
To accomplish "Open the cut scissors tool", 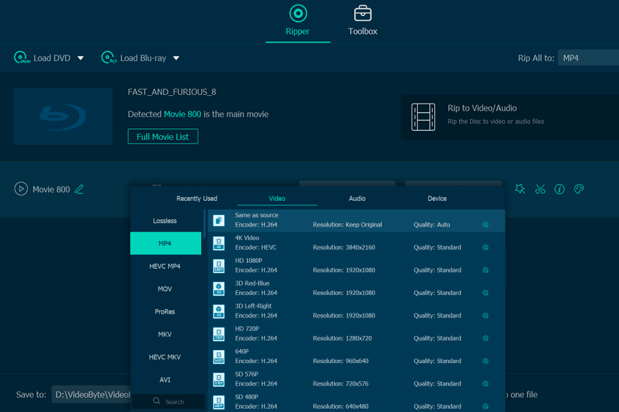I will coord(540,189).
